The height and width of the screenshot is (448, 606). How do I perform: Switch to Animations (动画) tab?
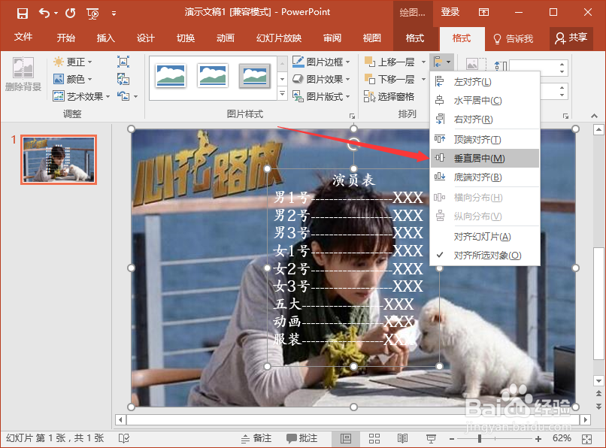226,38
